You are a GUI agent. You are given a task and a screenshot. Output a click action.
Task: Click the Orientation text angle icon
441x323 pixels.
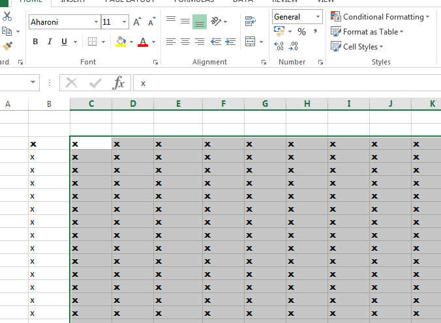pyautogui.click(x=216, y=21)
